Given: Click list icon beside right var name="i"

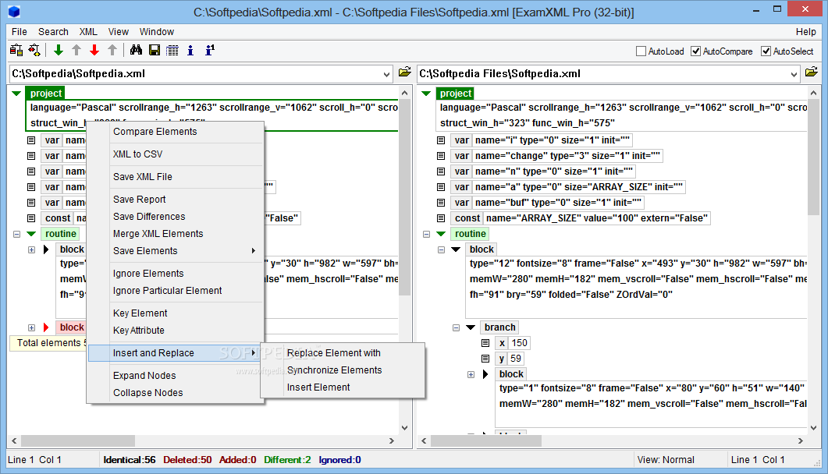Looking at the screenshot, I should click(x=441, y=140).
